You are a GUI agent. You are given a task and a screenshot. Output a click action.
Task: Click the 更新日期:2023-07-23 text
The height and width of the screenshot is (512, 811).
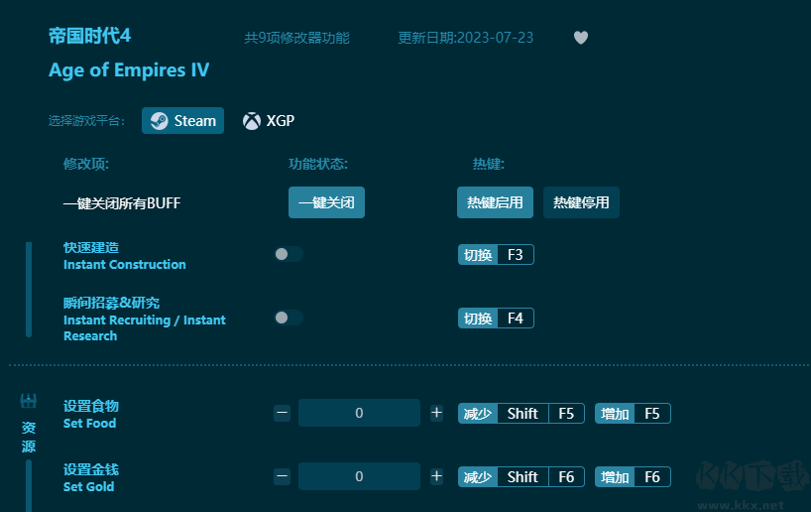click(x=466, y=38)
